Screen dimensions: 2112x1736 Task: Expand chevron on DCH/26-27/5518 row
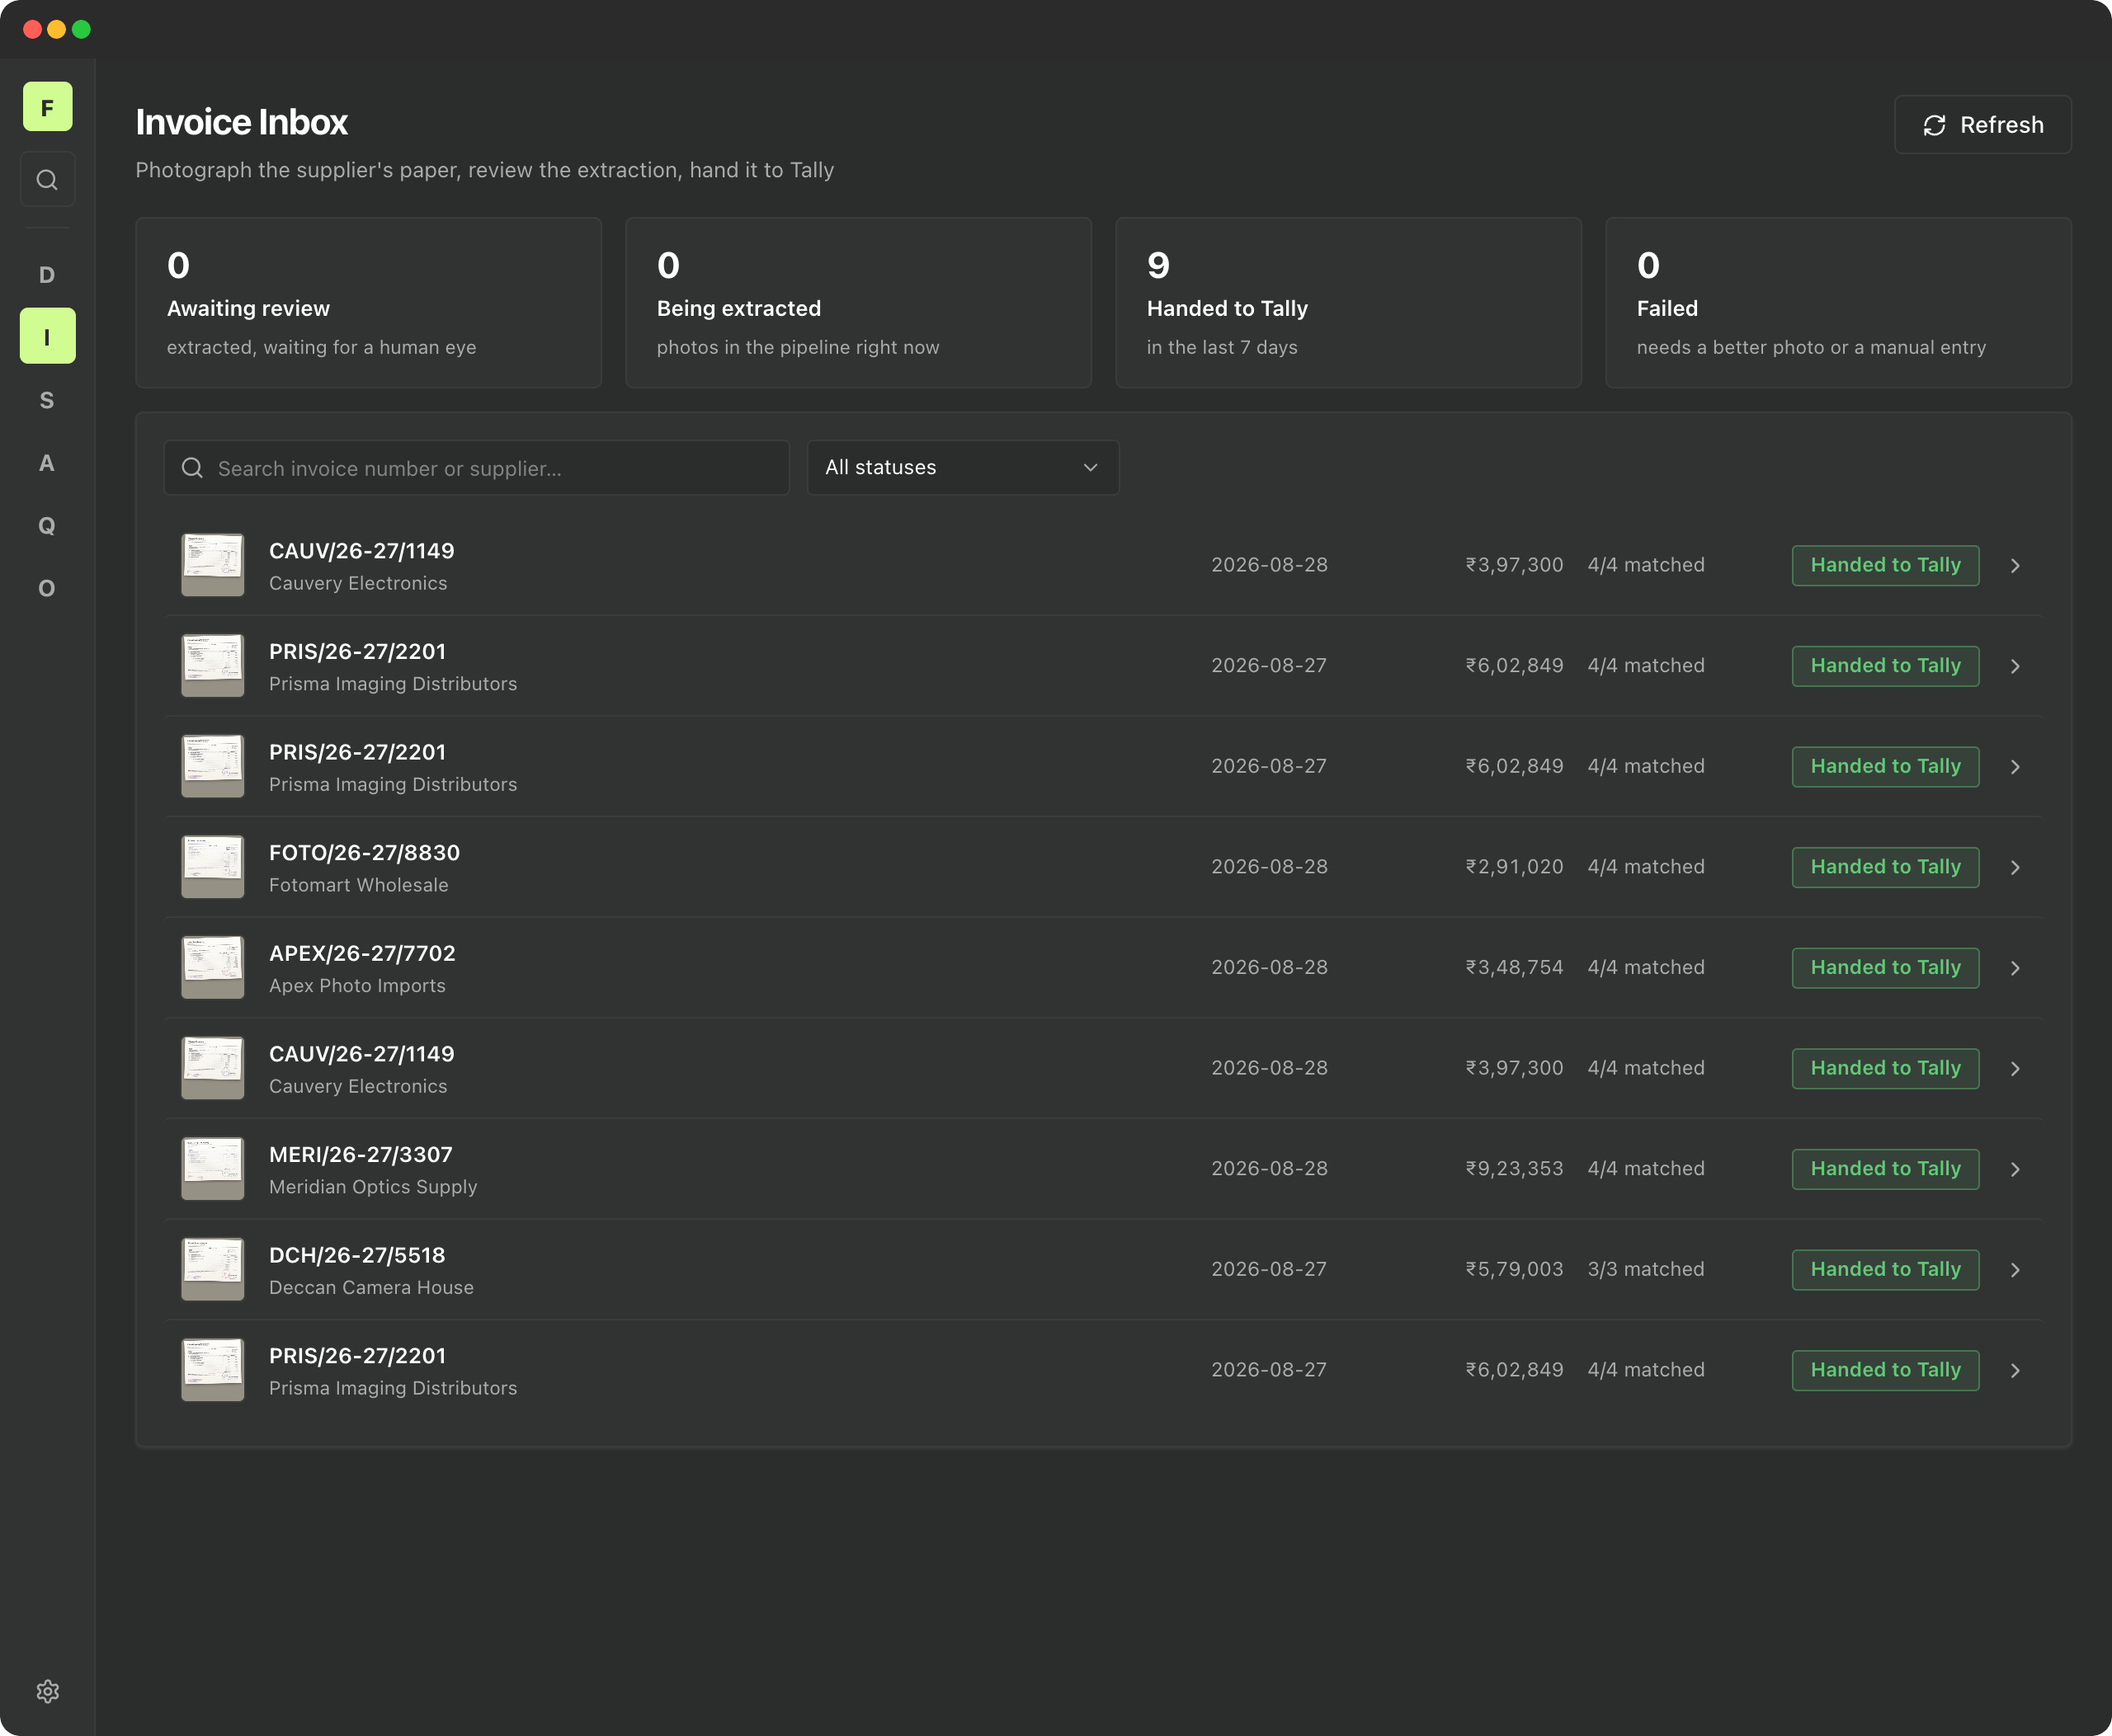pos(2015,1270)
